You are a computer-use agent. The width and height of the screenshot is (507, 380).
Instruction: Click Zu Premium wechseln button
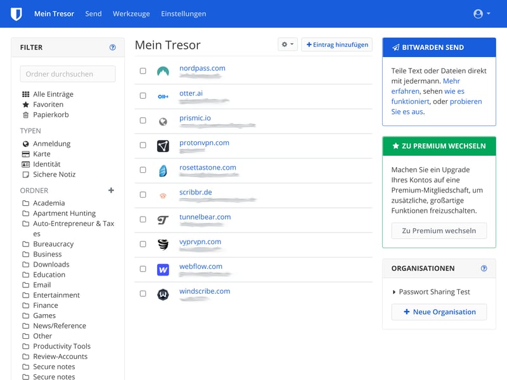point(439,231)
